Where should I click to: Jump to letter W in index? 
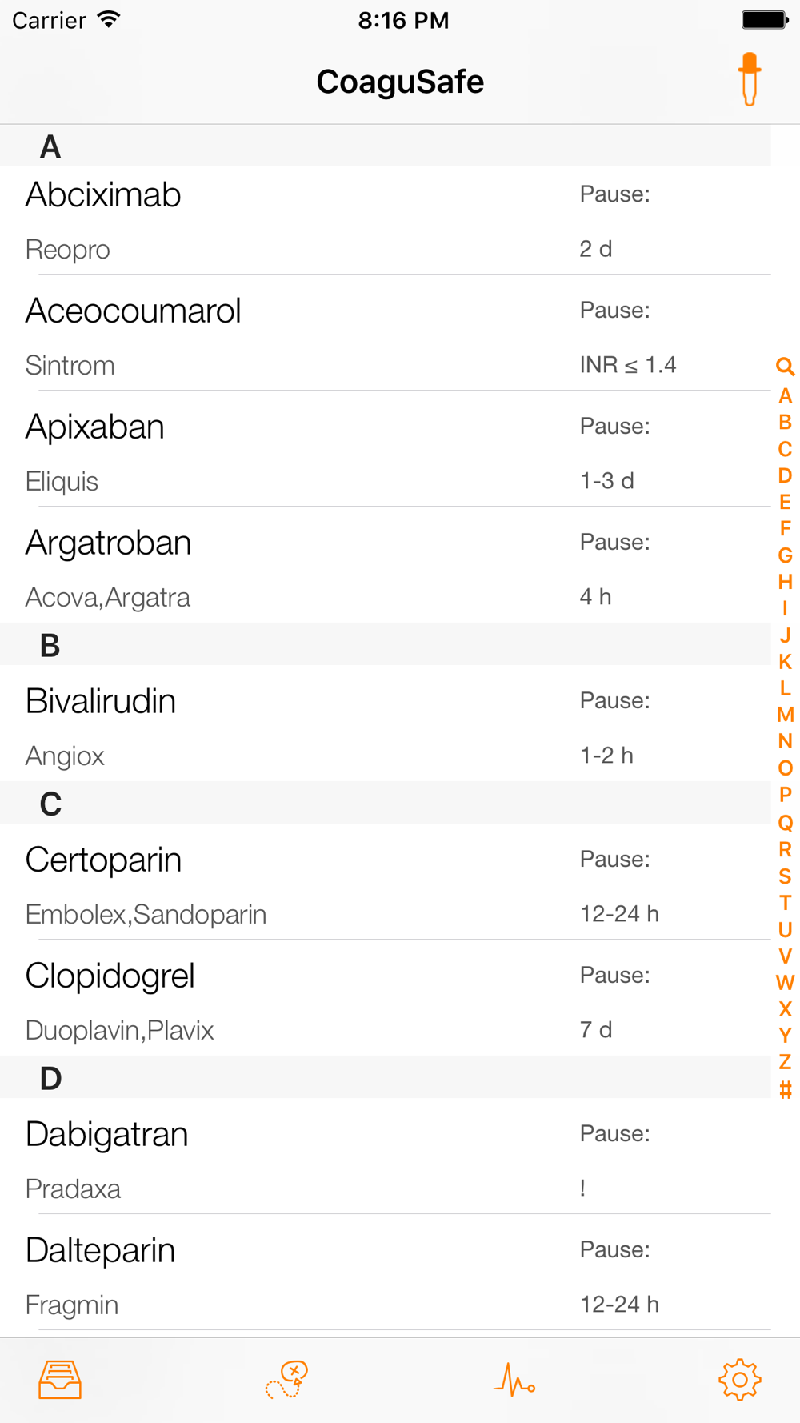point(785,983)
